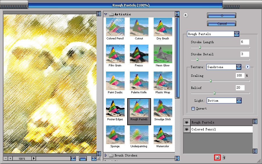
Task: Click the Cancel button
Action: [x=222, y=23]
